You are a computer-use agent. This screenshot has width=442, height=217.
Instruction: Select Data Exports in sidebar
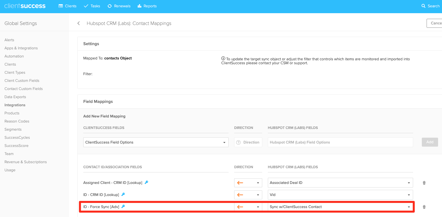[15, 97]
